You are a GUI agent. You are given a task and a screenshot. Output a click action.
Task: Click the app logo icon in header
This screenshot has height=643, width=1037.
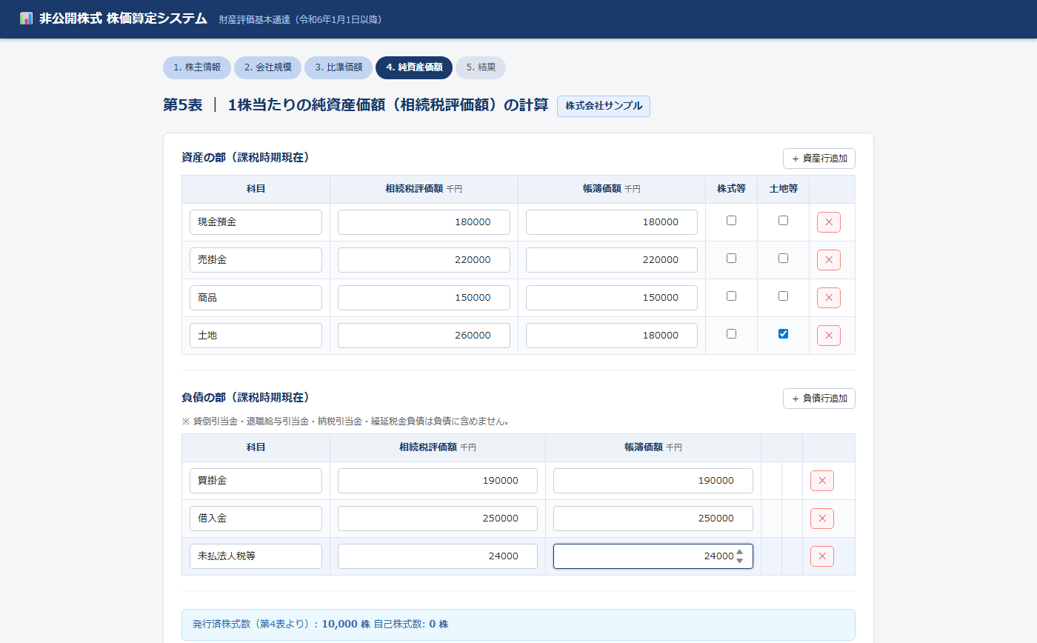click(27, 19)
